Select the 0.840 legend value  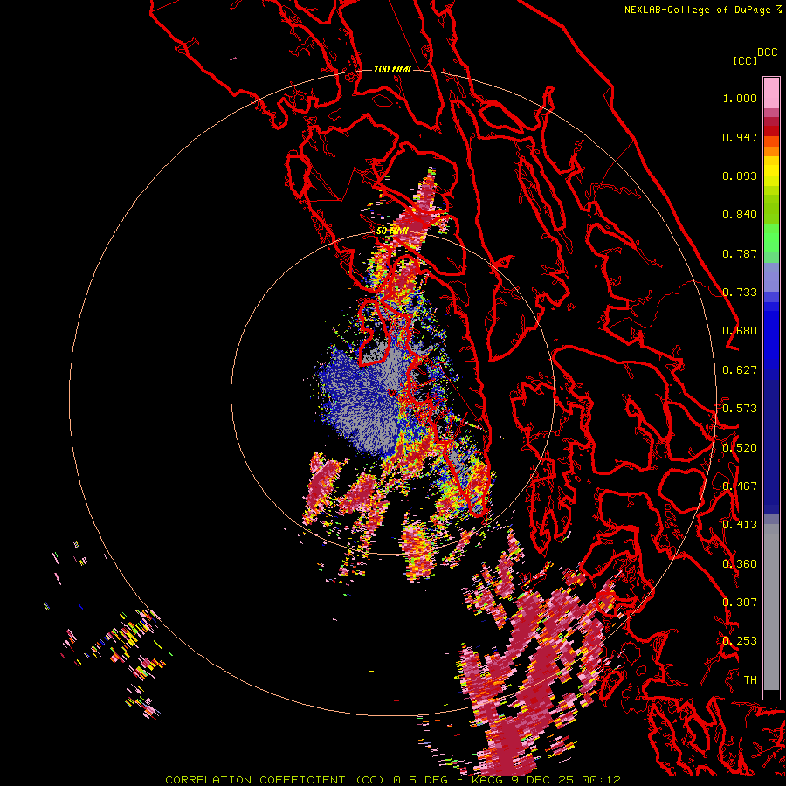pos(740,215)
